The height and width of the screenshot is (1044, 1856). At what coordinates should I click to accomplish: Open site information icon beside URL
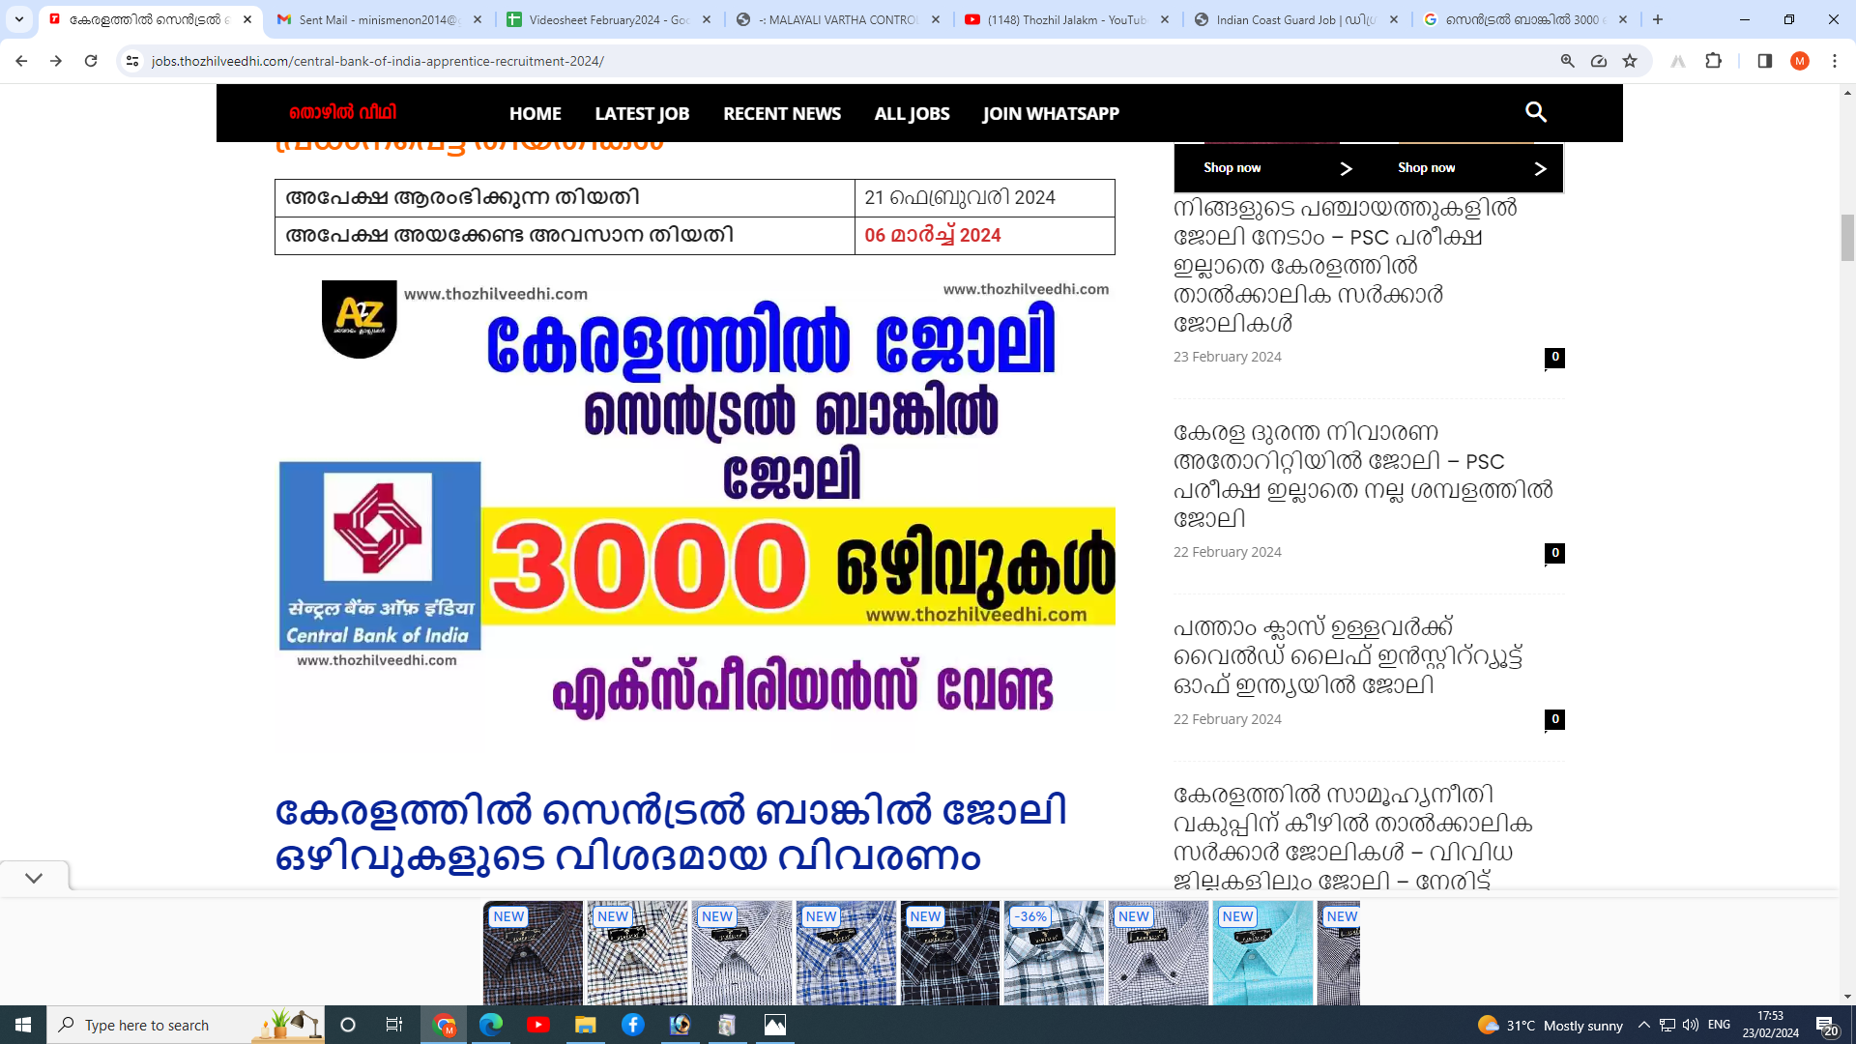[132, 61]
